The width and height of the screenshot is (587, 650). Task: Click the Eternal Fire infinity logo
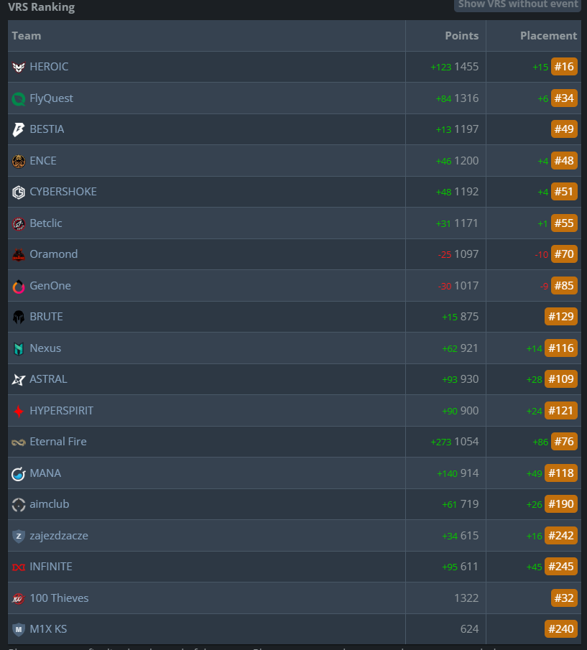click(19, 442)
